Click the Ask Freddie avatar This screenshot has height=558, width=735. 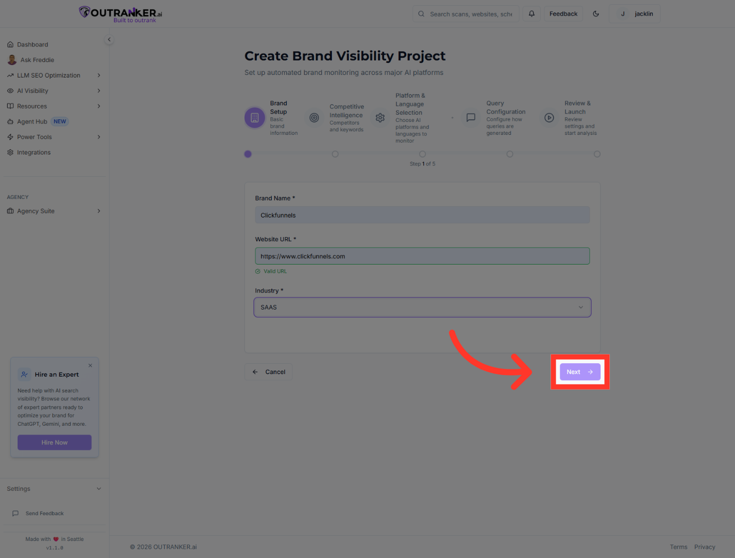coord(12,60)
